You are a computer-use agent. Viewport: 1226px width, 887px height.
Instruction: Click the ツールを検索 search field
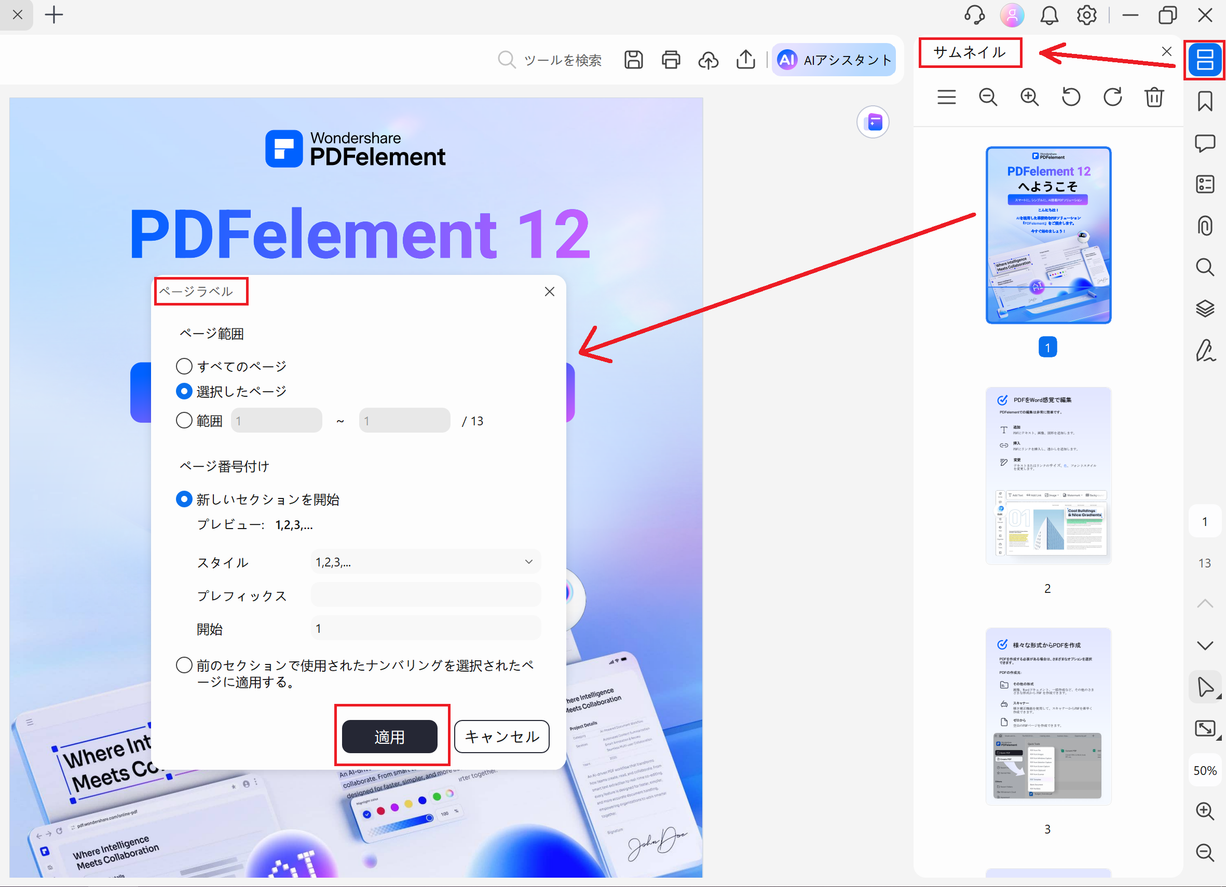point(550,60)
